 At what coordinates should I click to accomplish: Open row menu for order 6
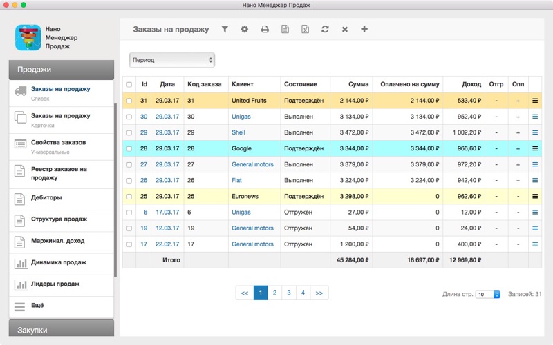pos(535,213)
